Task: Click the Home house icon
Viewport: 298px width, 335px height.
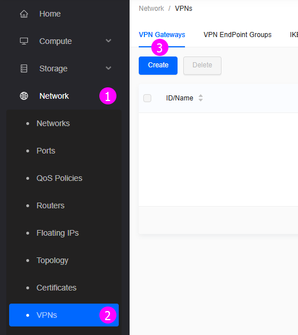Action: 24,14
